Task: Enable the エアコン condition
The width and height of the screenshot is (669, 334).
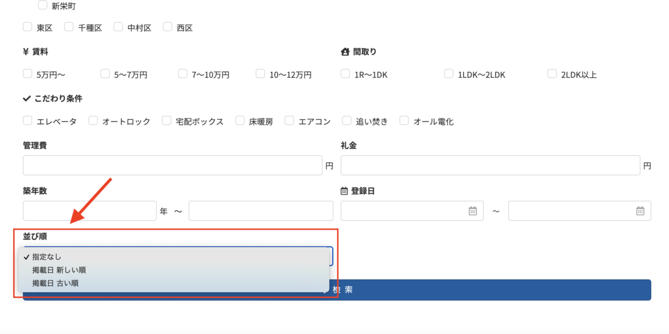Action: pyautogui.click(x=289, y=120)
